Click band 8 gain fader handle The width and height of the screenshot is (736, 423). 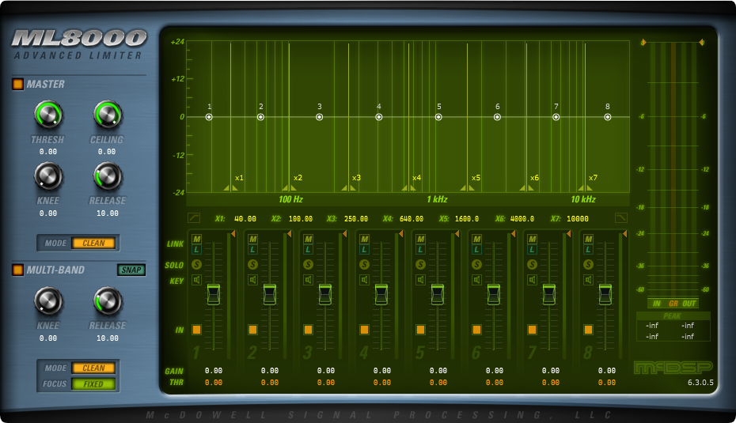(x=605, y=294)
